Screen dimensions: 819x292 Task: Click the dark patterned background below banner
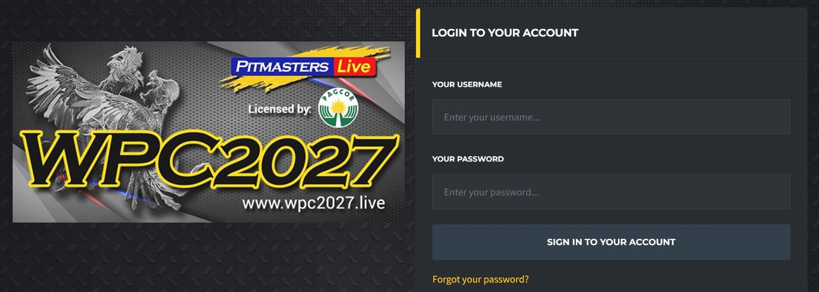pyautogui.click(x=205, y=258)
